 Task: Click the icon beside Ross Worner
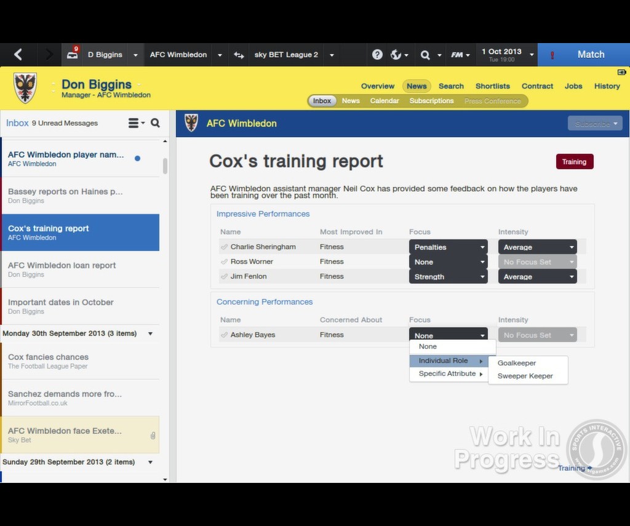click(x=224, y=261)
